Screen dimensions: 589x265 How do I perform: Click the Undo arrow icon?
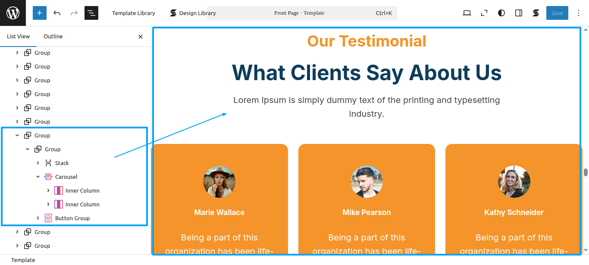pos(57,13)
